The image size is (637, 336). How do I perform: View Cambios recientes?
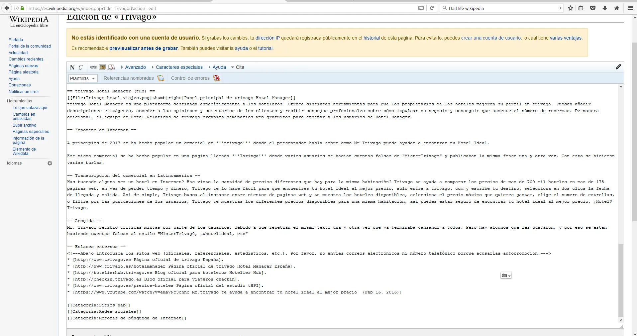(x=26, y=59)
